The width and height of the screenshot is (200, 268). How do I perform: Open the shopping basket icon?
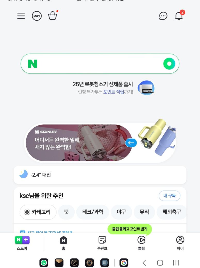(x=53, y=15)
